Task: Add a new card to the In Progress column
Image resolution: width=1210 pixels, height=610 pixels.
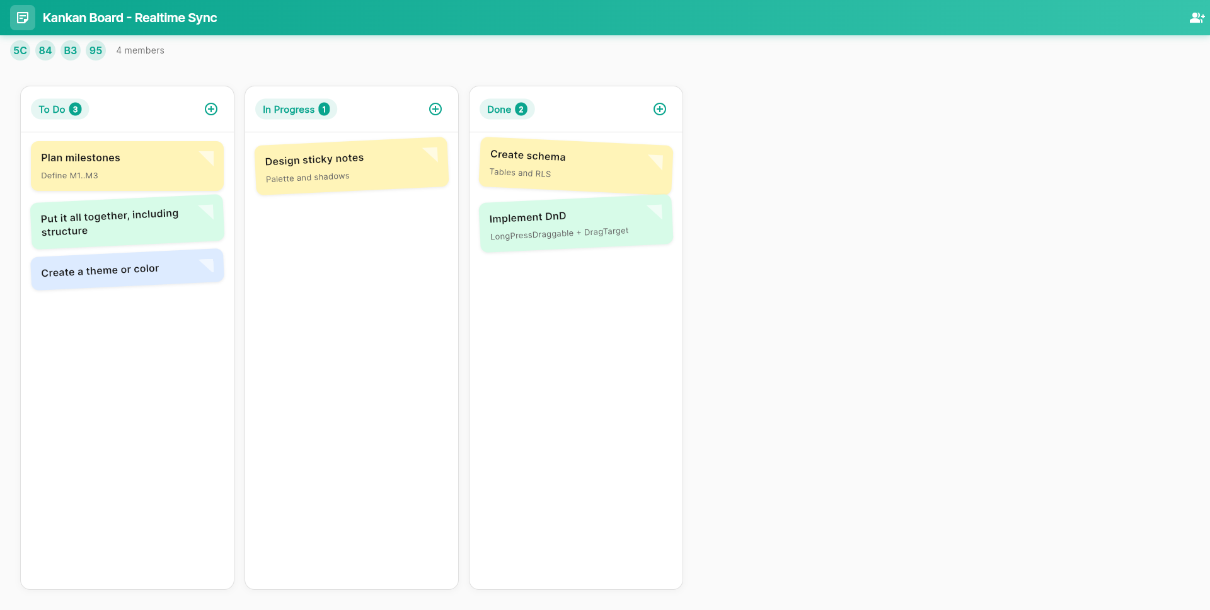Action: [x=435, y=108]
